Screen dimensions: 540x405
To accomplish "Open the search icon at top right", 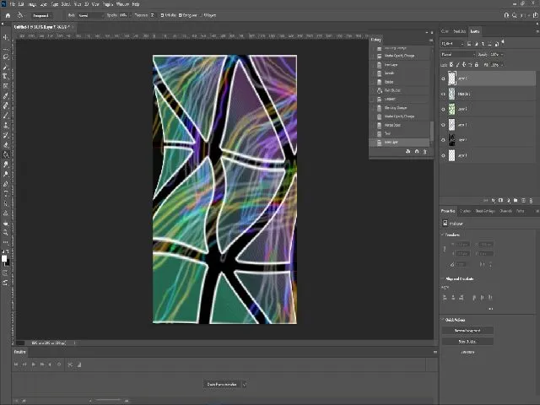I will (514, 15).
